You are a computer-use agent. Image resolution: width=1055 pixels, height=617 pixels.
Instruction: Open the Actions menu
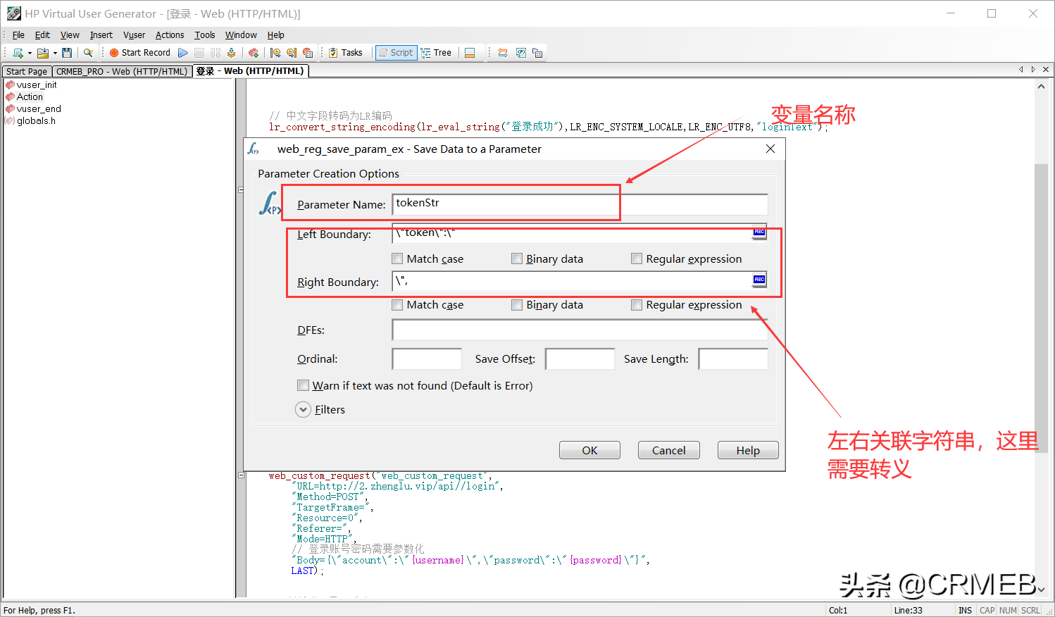coord(170,35)
